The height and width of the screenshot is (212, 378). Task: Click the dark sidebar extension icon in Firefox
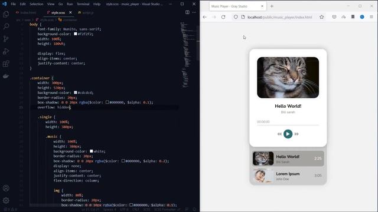click(x=353, y=17)
